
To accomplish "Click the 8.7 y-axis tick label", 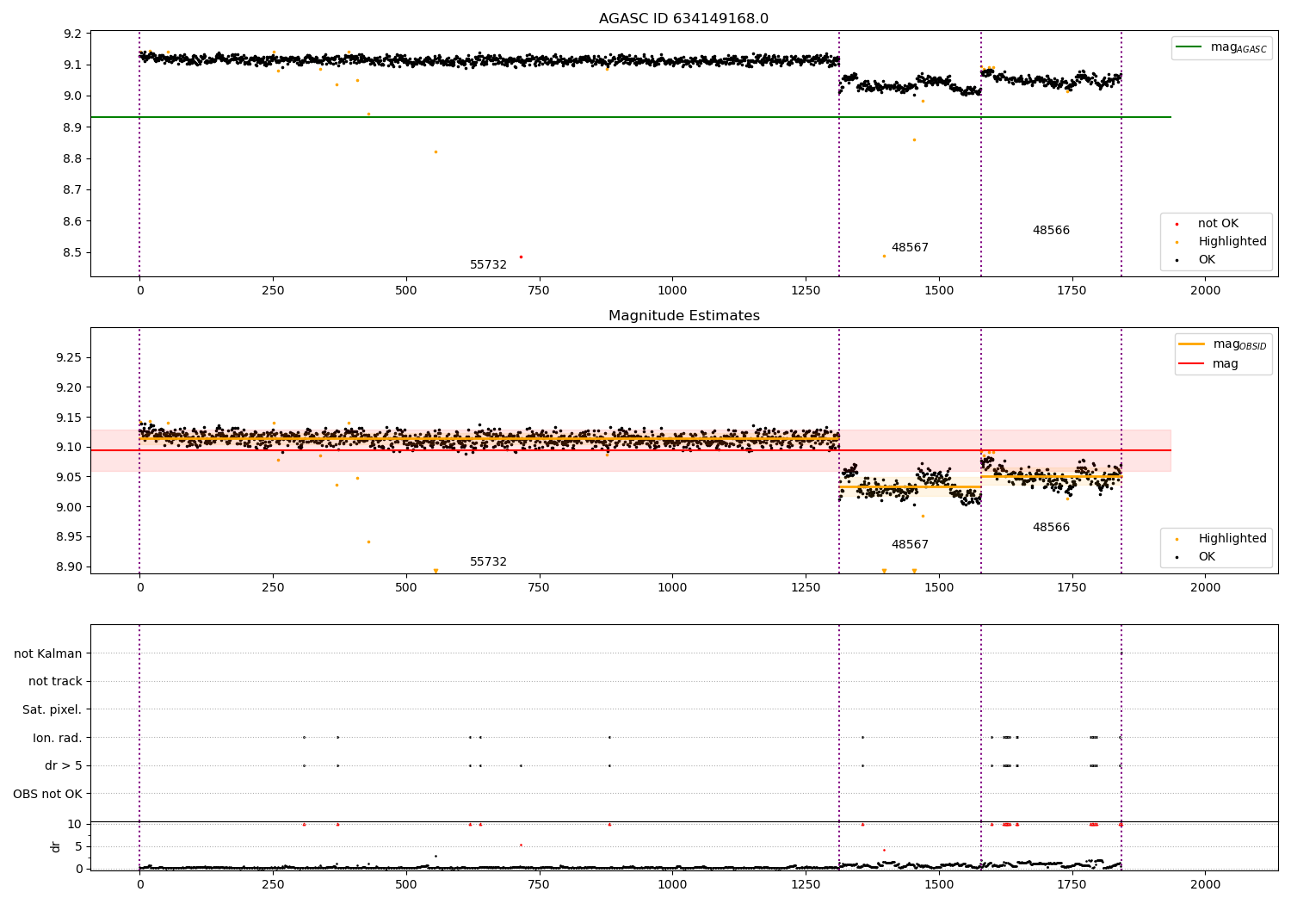I will (x=74, y=189).
